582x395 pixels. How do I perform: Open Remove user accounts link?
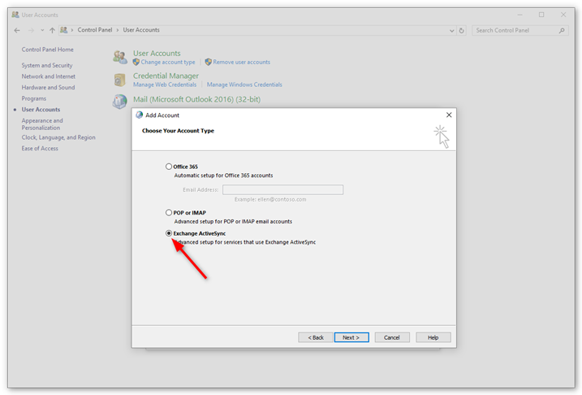242,62
